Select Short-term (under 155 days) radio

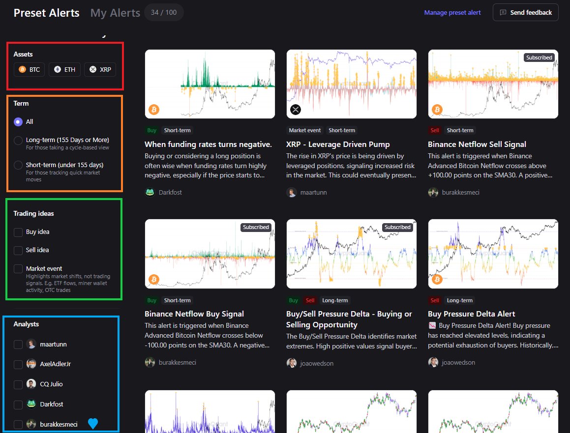pyautogui.click(x=18, y=165)
